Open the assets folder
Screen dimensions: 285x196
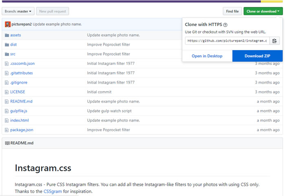coord(15,35)
